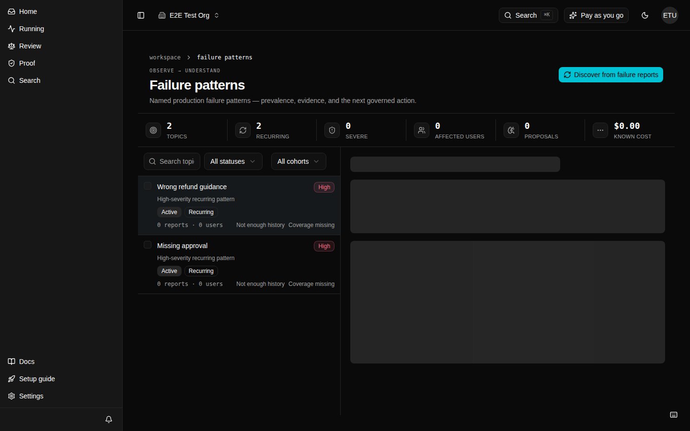Check the Missing approval checkbox
This screenshot has height=431, width=690.
tap(148, 245)
